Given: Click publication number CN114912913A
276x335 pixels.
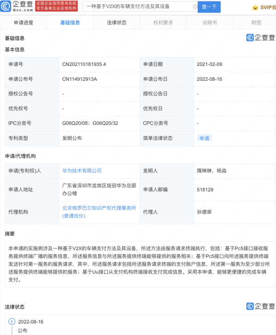Looking at the screenshot, I should coord(79,79).
